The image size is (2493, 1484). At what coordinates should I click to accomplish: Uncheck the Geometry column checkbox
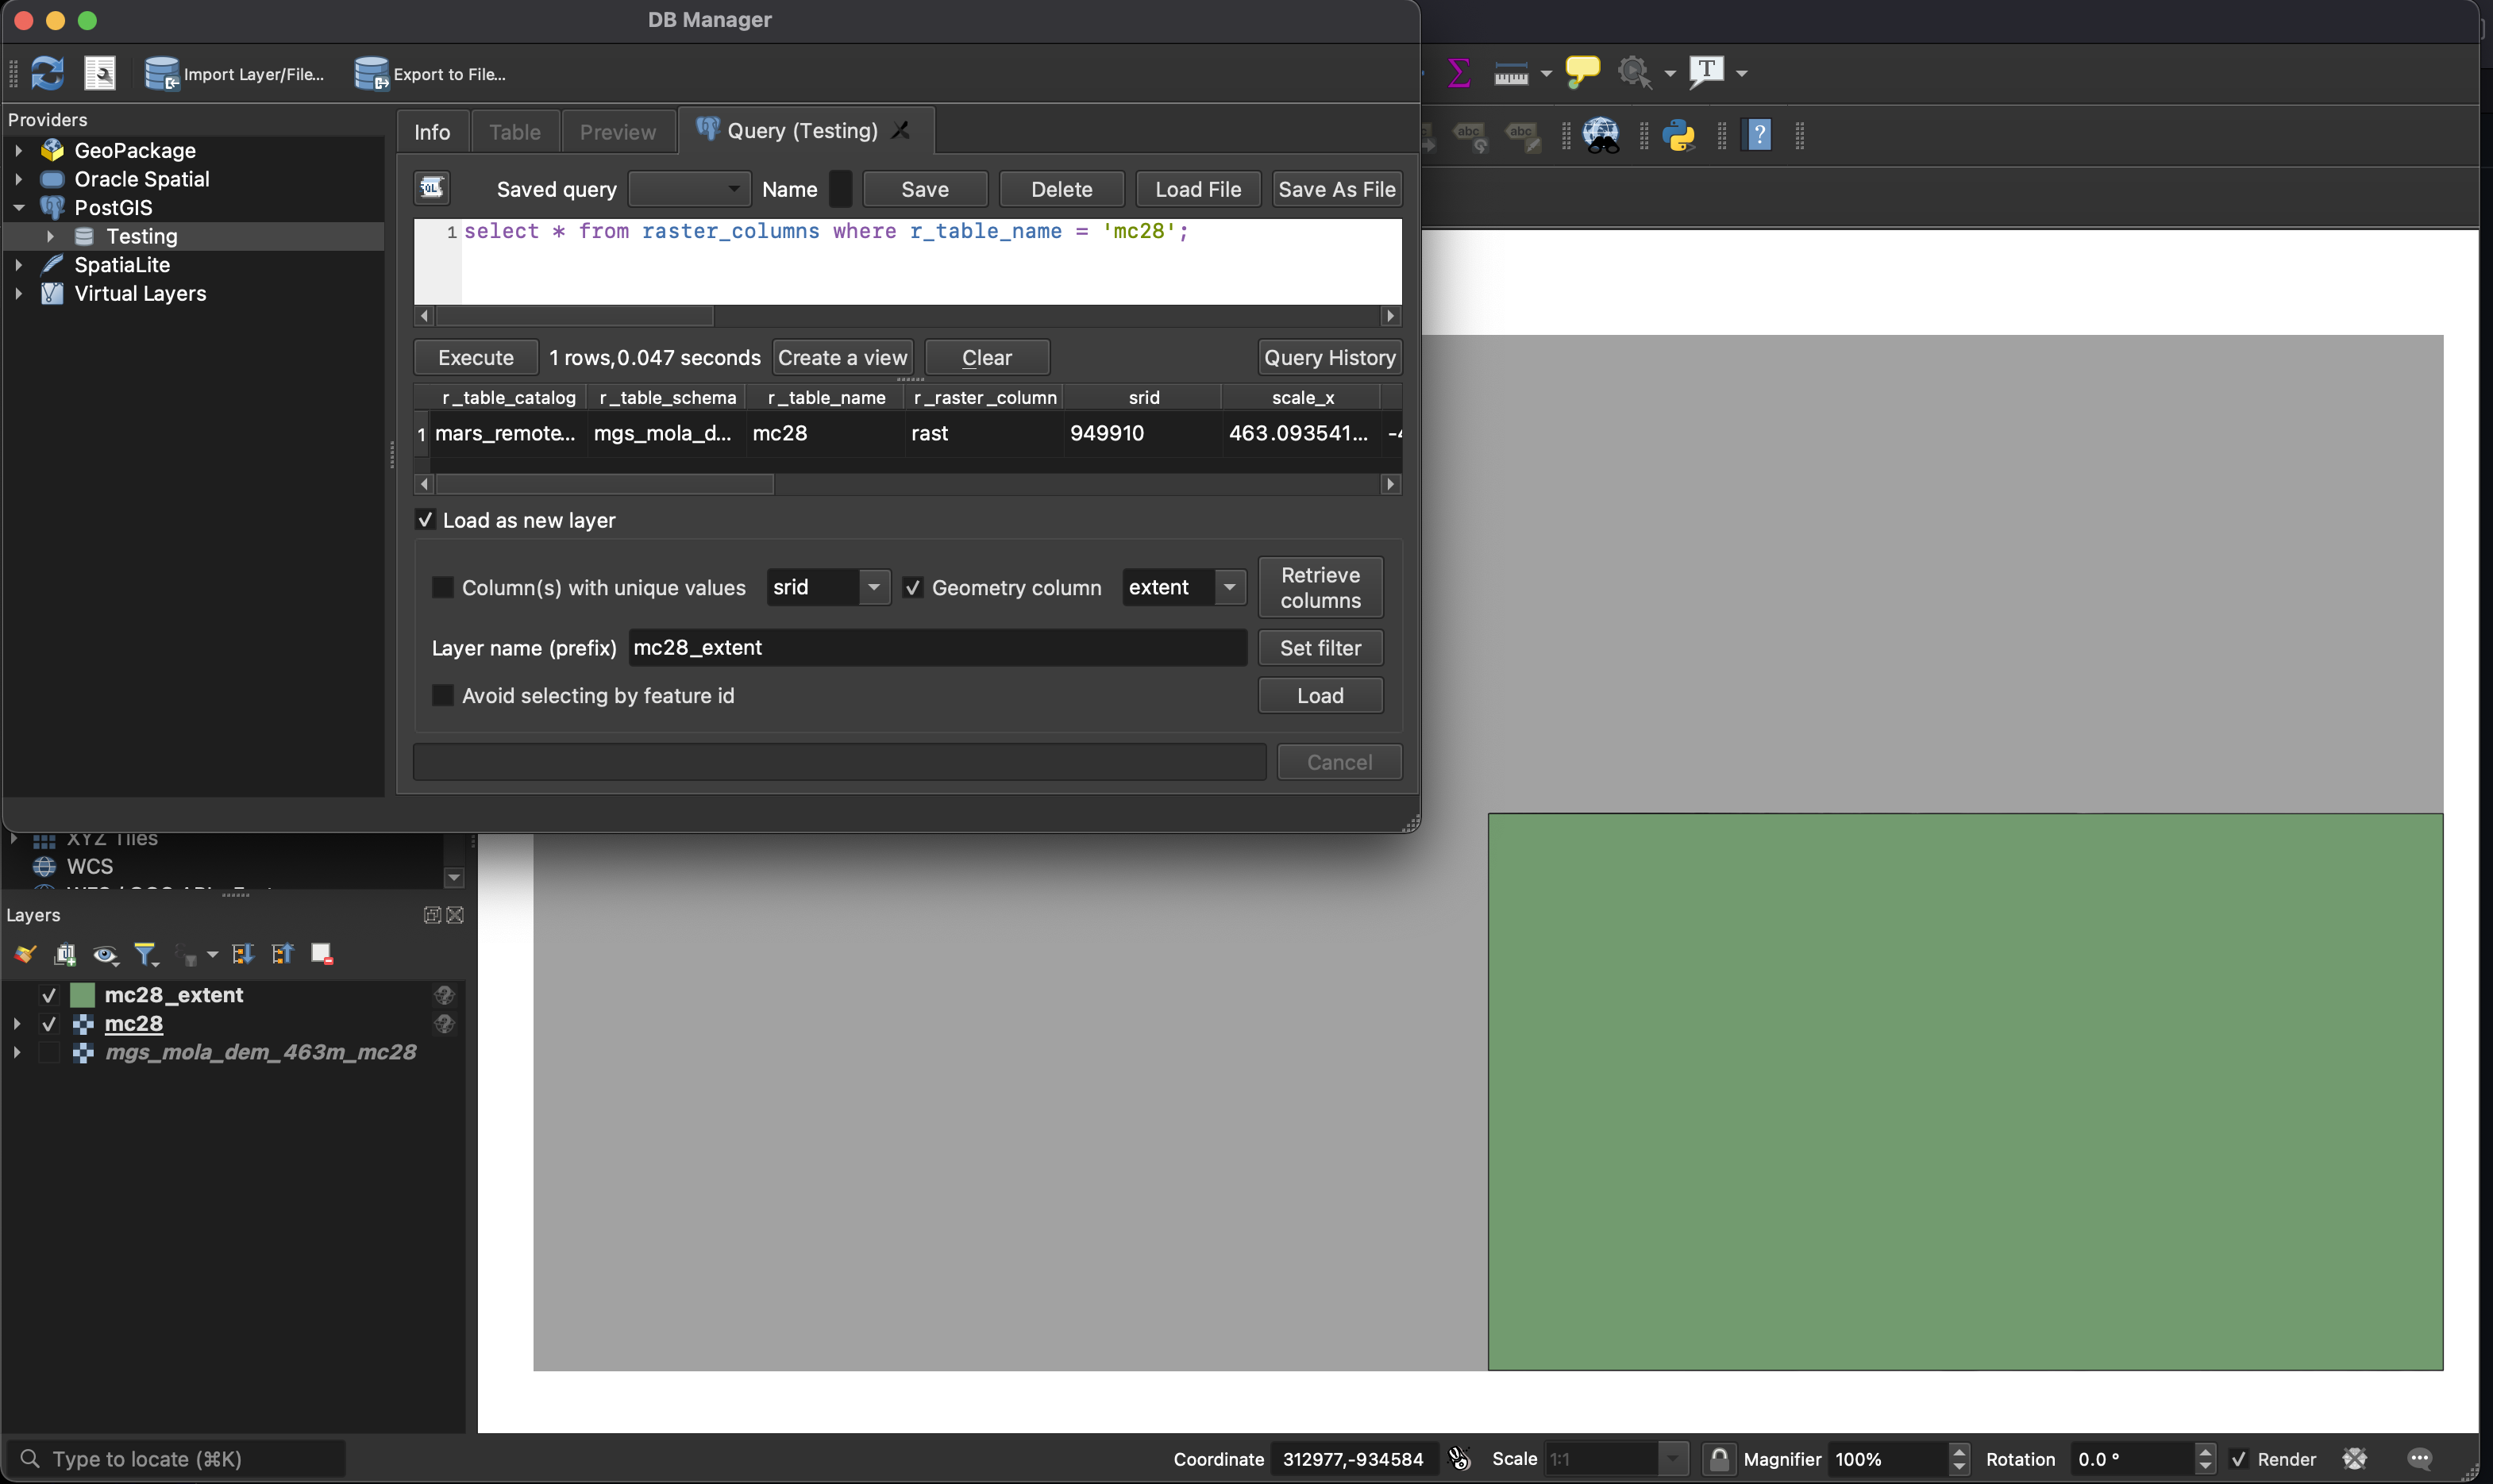coord(912,587)
